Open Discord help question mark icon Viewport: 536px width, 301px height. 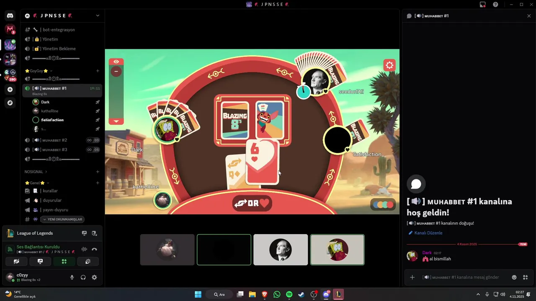[495, 4]
